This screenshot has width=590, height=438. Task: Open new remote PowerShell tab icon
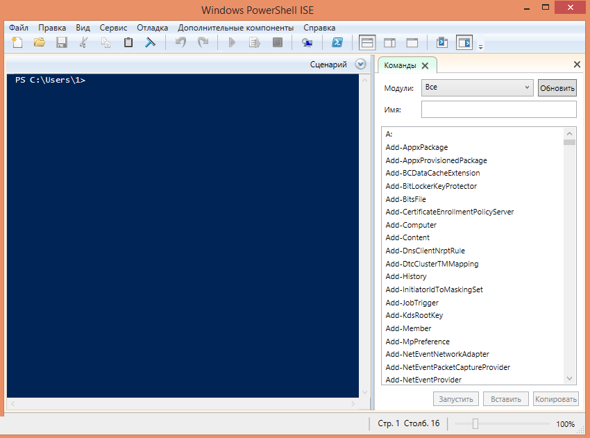[307, 42]
